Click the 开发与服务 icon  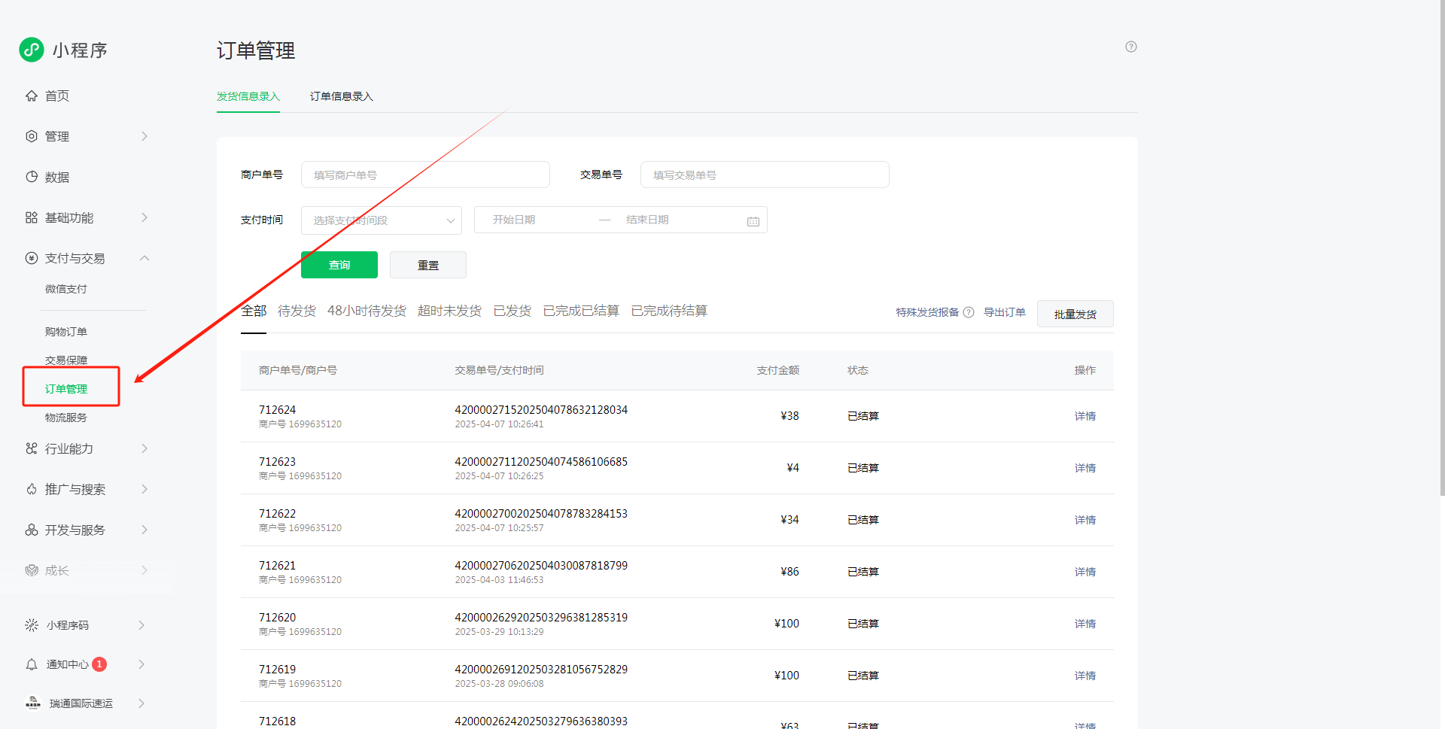pos(32,530)
